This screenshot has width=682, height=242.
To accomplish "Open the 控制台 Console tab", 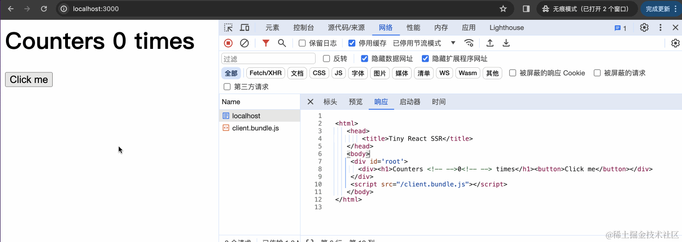I will coord(304,28).
